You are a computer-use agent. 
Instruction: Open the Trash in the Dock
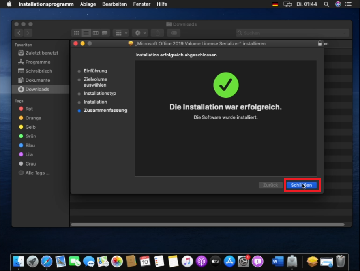340,261
